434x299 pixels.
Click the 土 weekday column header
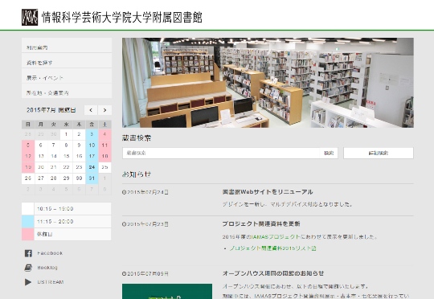tap(104, 125)
